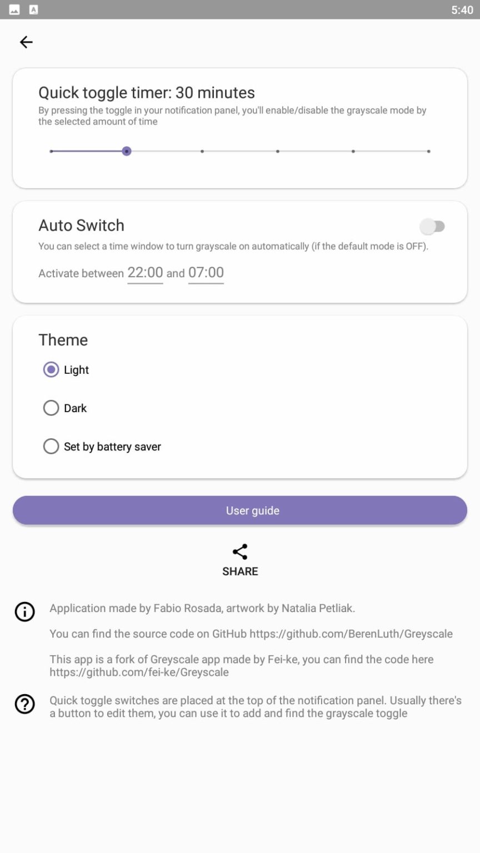Tap the share icon
Image resolution: width=480 pixels, height=853 pixels.
click(240, 551)
